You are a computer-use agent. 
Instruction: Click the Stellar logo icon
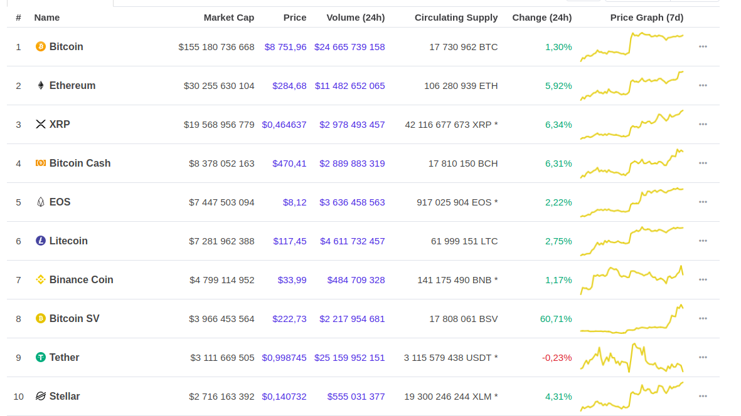41,396
